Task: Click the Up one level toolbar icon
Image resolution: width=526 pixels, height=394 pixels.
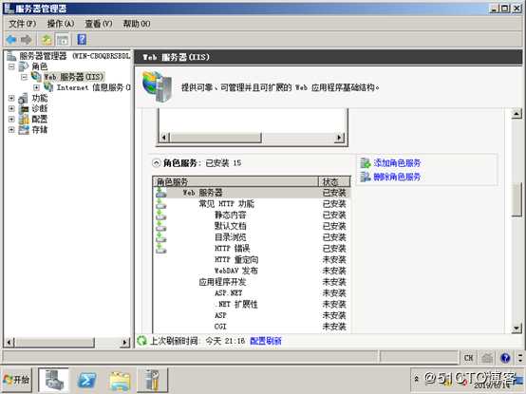Action: (x=47, y=40)
